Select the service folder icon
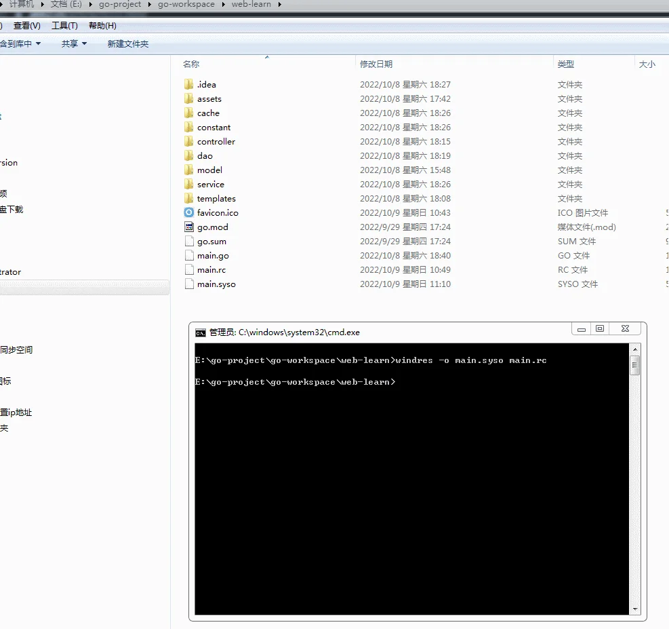 point(189,184)
